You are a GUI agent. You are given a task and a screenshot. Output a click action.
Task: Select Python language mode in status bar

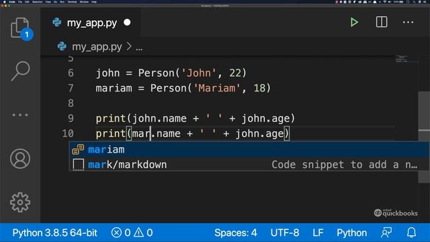point(351,233)
